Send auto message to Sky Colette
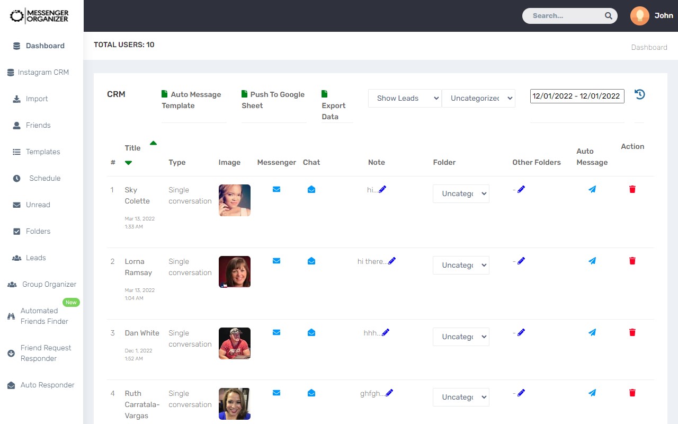Screen dimensions: 678x424 pyautogui.click(x=592, y=189)
